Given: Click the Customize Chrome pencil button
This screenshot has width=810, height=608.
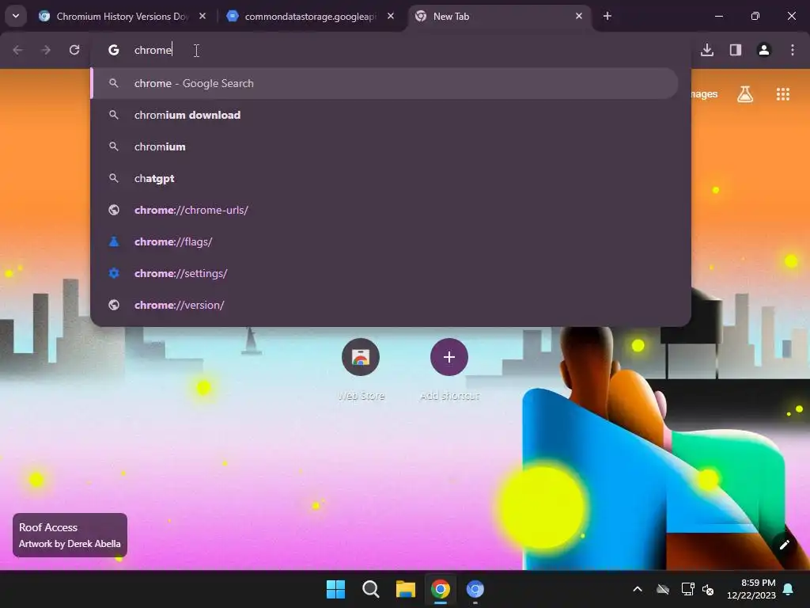Looking at the screenshot, I should click(784, 545).
